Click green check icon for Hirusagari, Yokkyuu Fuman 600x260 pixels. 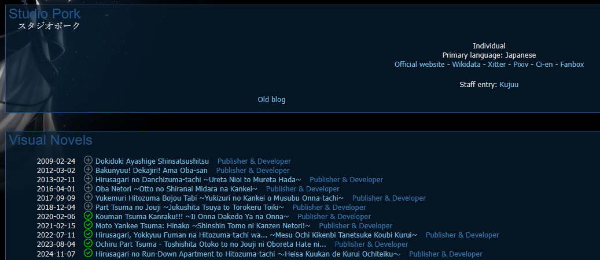(x=89, y=234)
